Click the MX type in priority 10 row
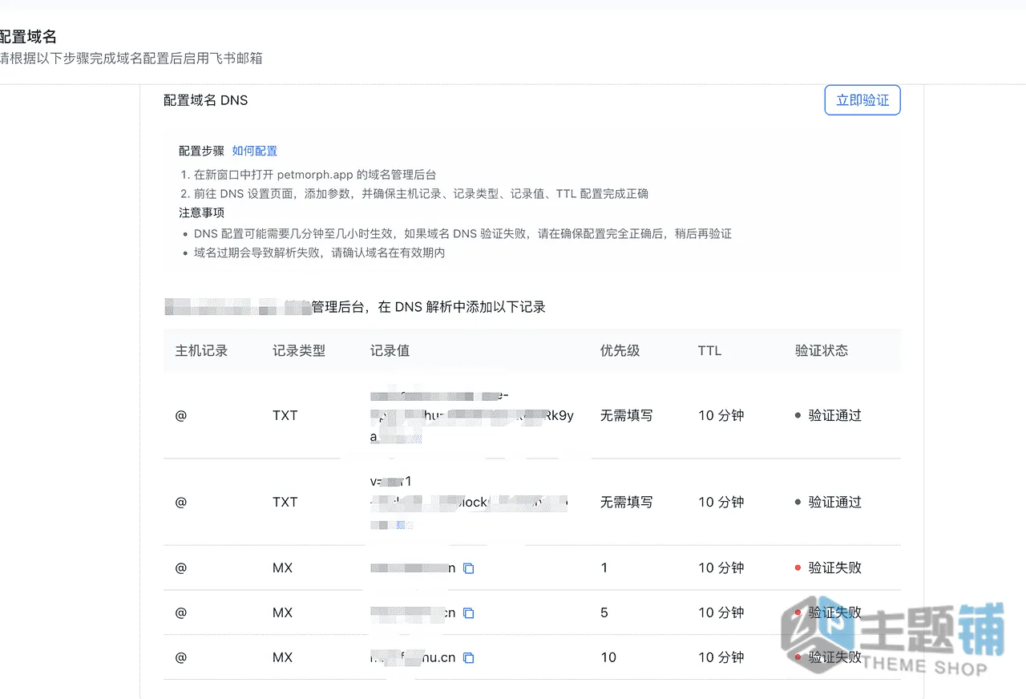This screenshot has width=1026, height=699. click(x=282, y=657)
